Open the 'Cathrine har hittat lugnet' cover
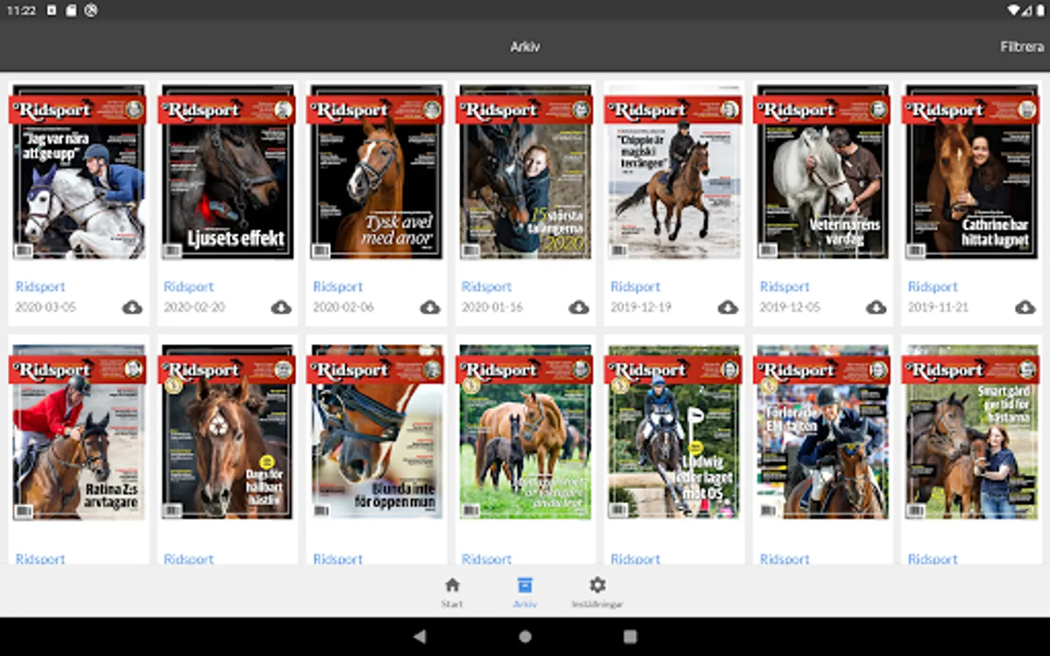 [x=971, y=172]
